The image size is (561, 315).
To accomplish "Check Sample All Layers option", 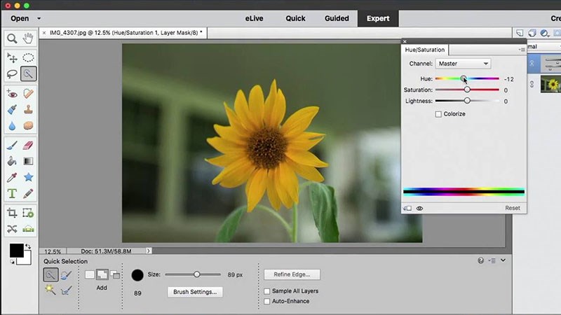I will [267, 291].
